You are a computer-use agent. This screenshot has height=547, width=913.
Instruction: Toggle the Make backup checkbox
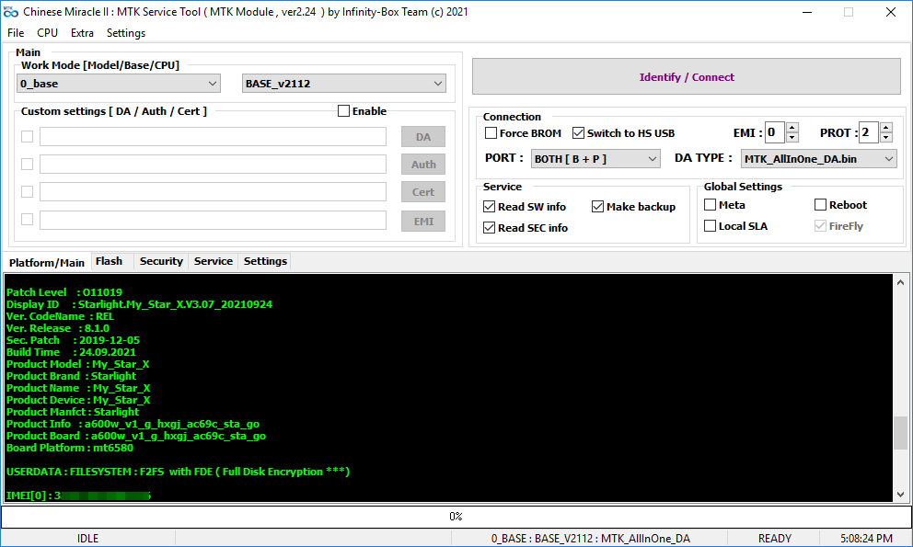coord(598,207)
